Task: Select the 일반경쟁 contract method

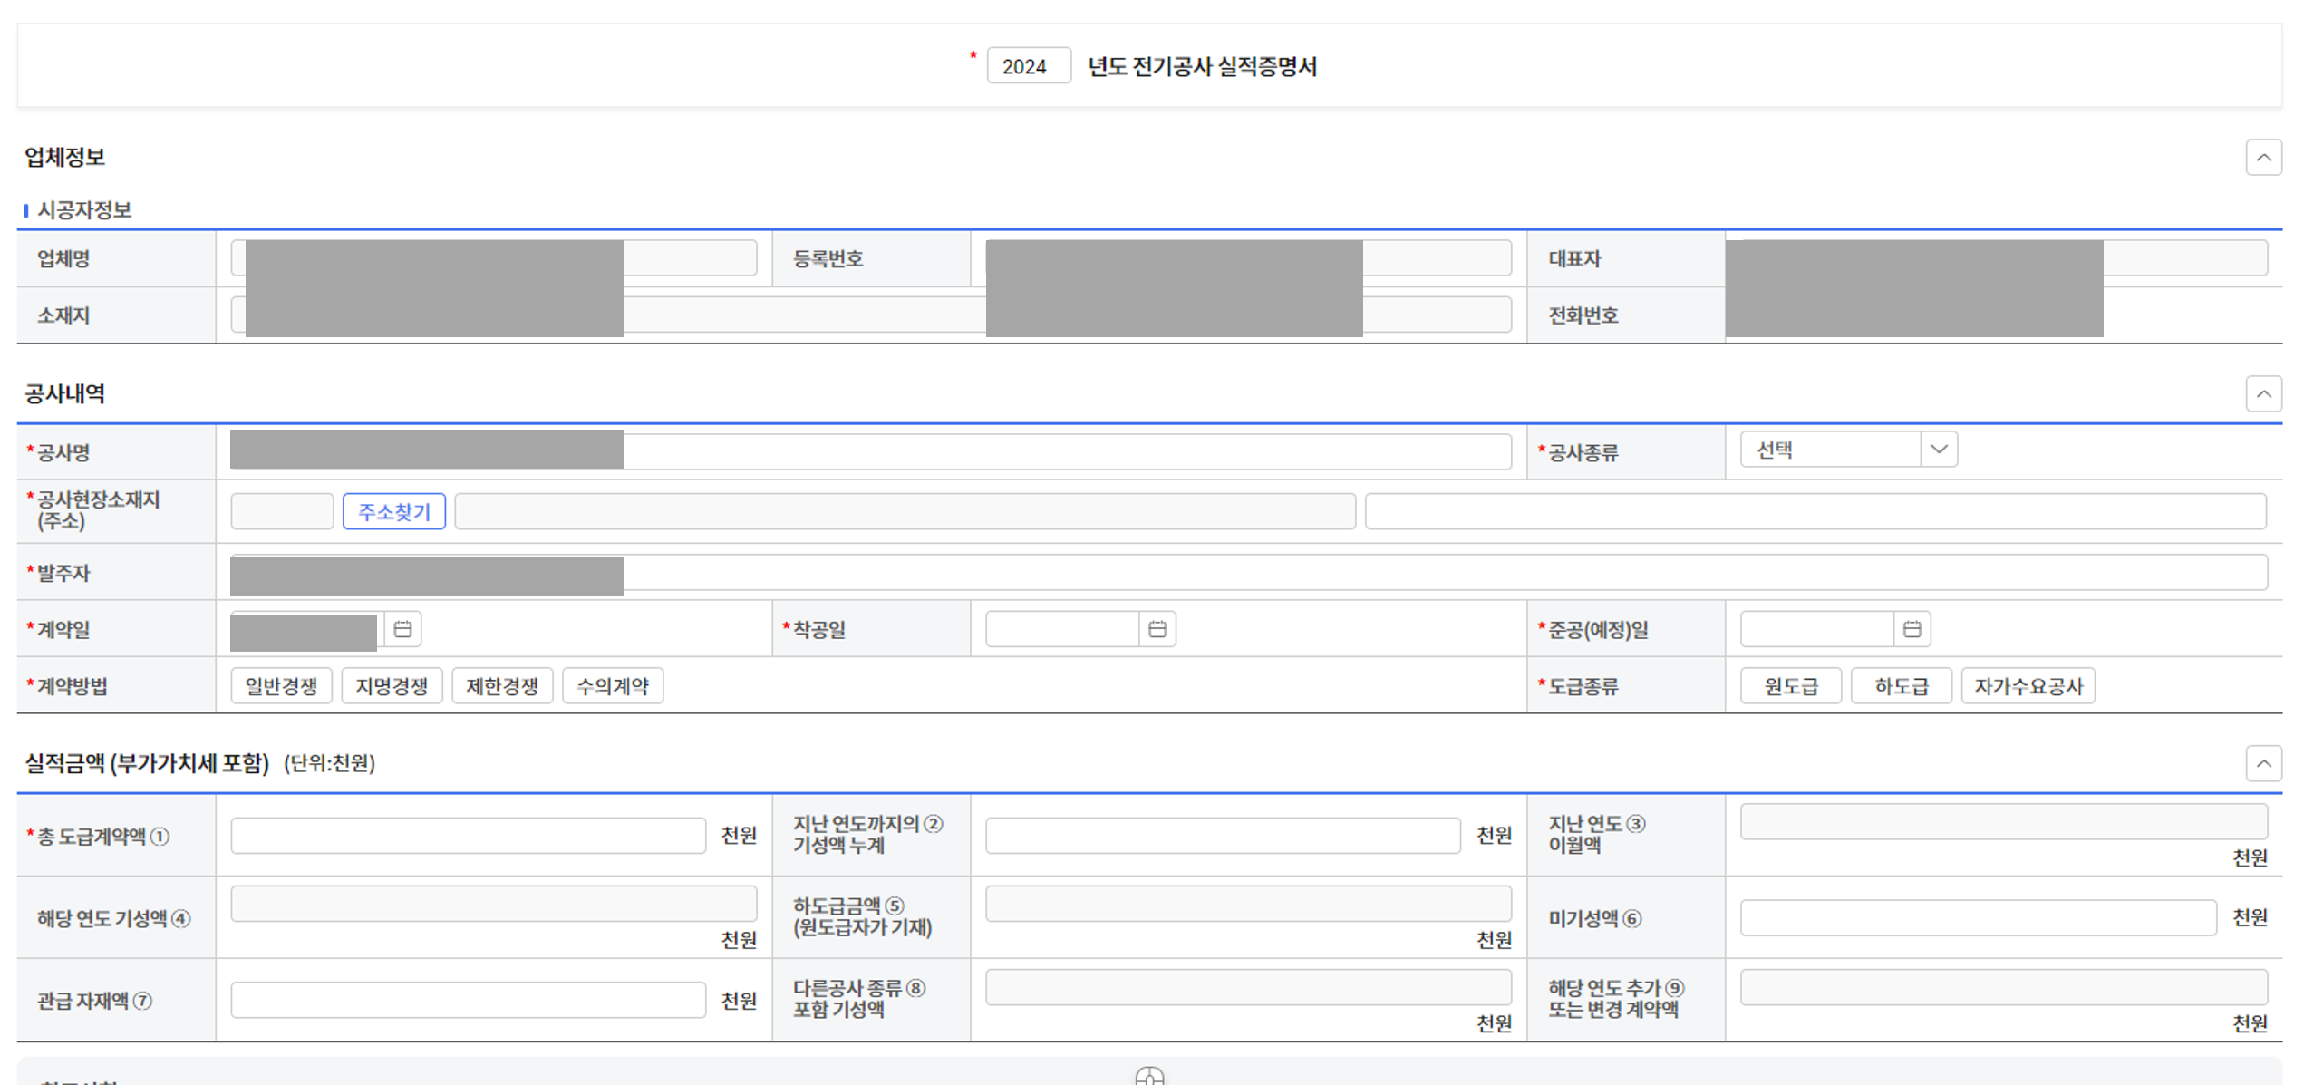Action: point(281,686)
